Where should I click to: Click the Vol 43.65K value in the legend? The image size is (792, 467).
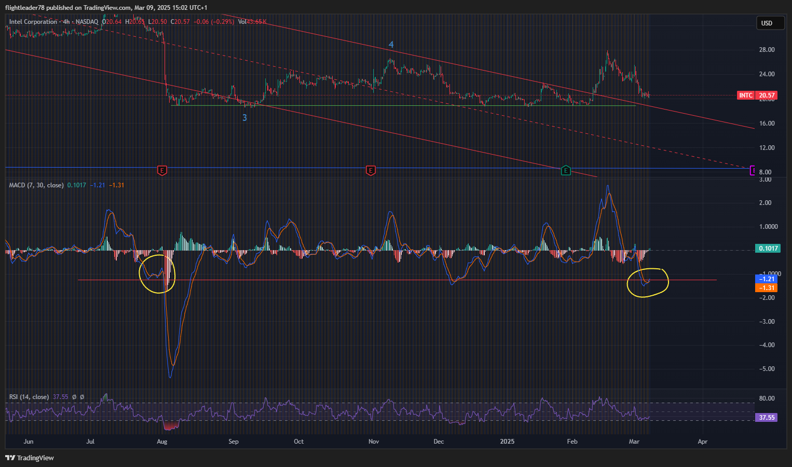pyautogui.click(x=252, y=22)
